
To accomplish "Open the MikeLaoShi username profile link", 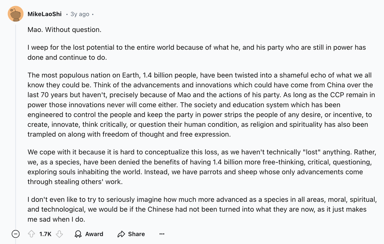I will (x=44, y=14).
